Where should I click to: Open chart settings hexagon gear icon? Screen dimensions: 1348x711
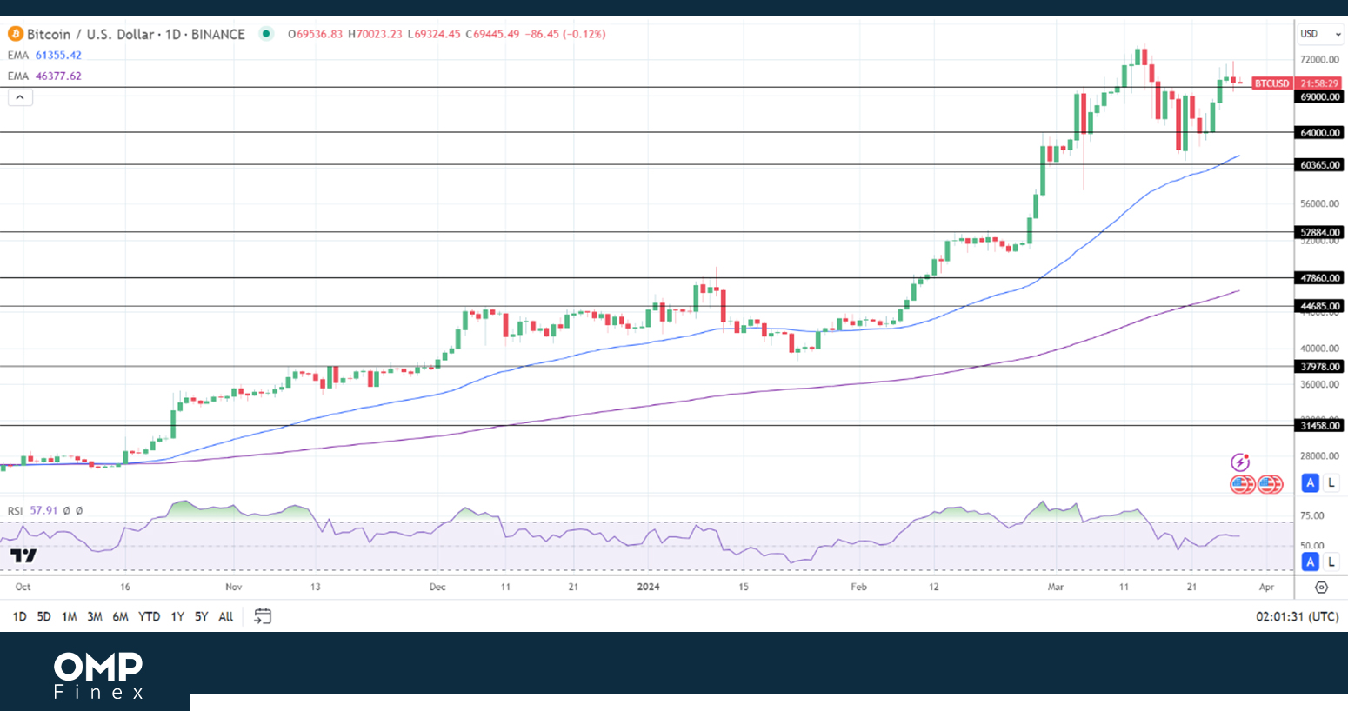pos(1321,588)
